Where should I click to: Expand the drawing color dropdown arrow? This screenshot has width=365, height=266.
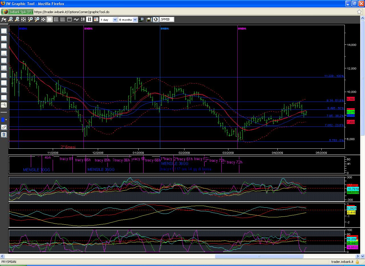pyautogui.click(x=6, y=120)
